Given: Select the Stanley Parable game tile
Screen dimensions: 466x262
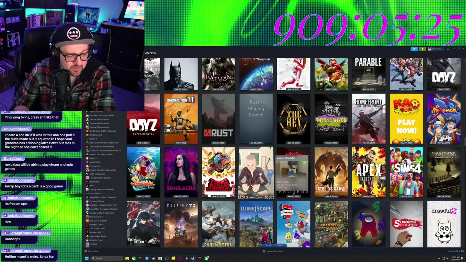Looking at the screenshot, I should (x=369, y=74).
